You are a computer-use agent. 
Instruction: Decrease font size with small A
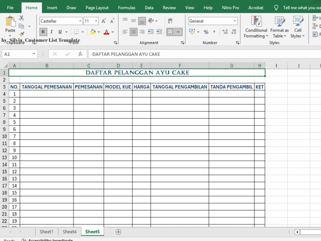112,21
